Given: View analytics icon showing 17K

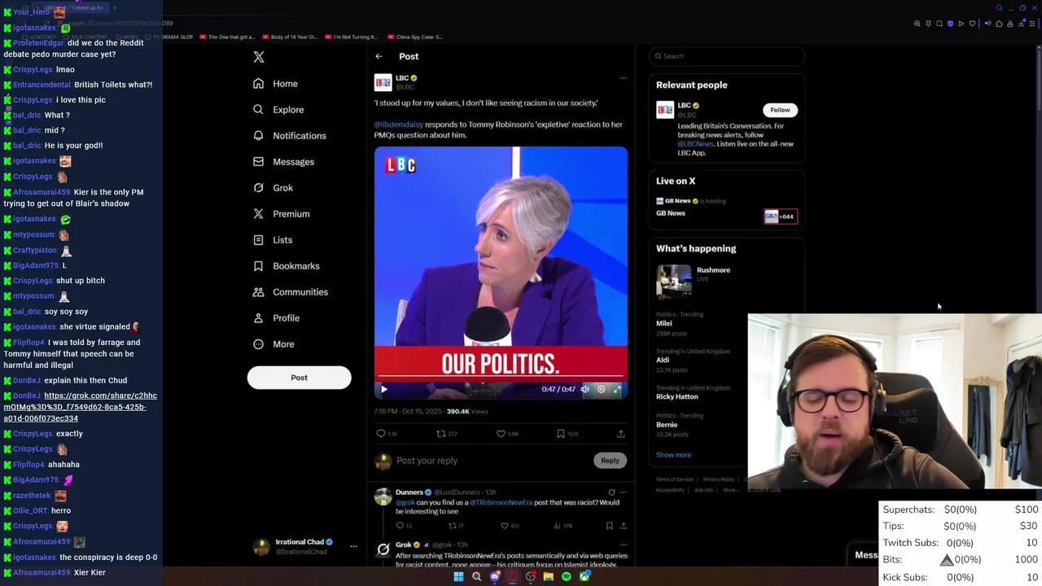Looking at the screenshot, I should (x=557, y=526).
